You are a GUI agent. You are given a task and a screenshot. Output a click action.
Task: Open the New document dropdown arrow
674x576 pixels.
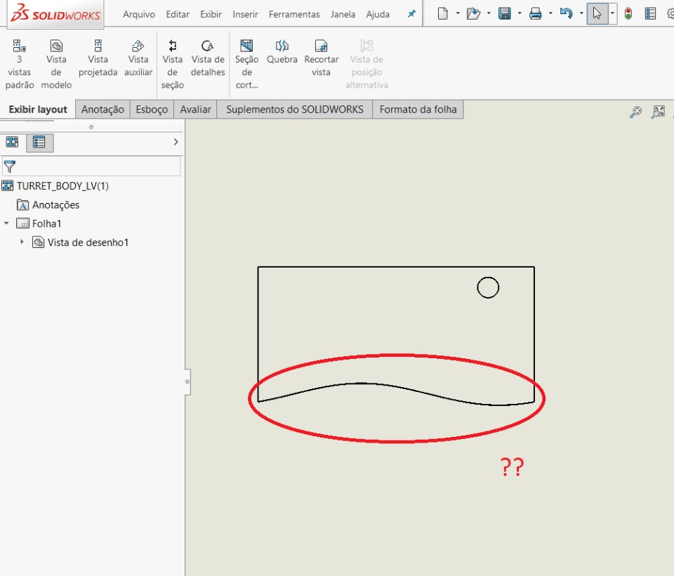coord(457,14)
